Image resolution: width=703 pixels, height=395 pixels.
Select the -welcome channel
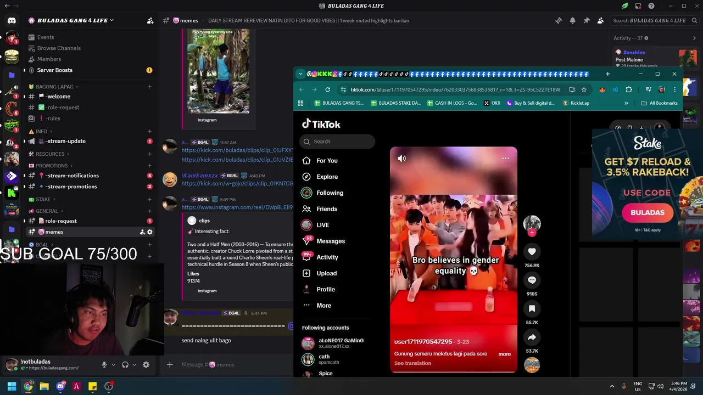tap(58, 97)
